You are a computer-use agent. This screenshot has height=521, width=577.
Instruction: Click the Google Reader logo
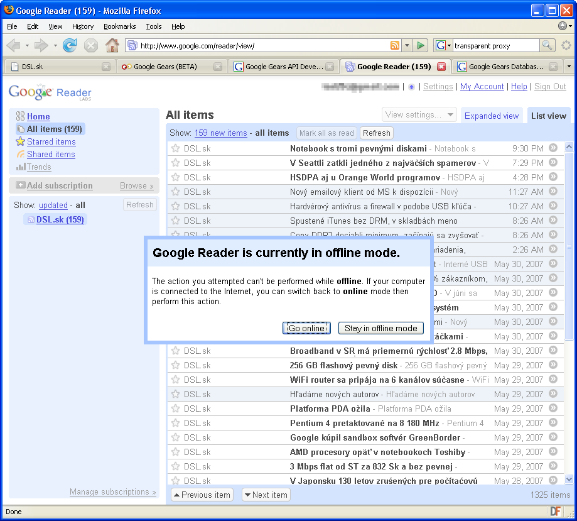click(50, 92)
